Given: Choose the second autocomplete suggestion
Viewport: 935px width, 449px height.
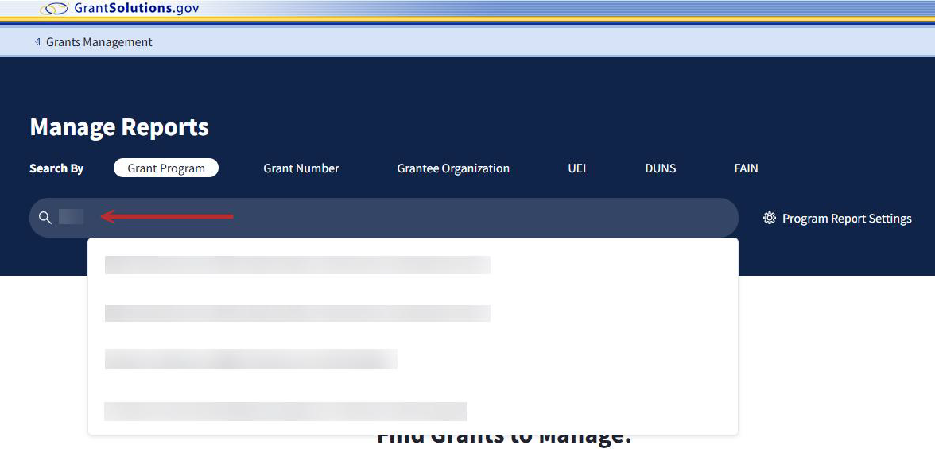Looking at the screenshot, I should (x=297, y=313).
